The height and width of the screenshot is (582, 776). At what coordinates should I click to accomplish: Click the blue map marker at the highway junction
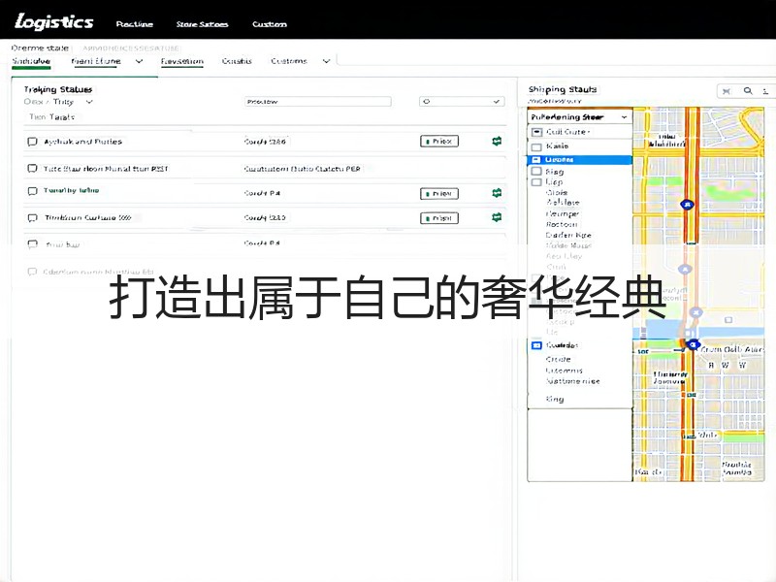(x=693, y=344)
